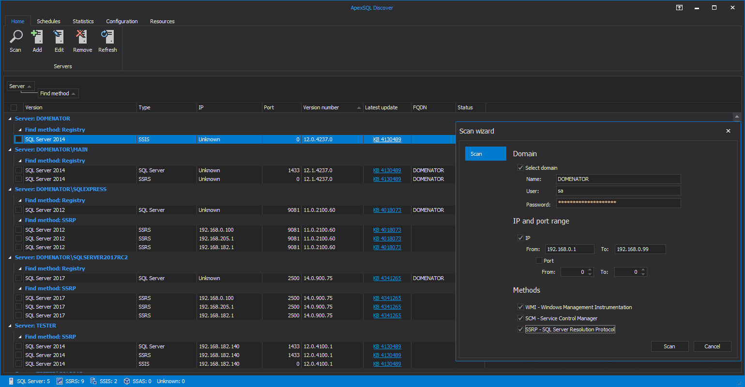Decrease the Port To value
745x387 pixels.
(643, 274)
